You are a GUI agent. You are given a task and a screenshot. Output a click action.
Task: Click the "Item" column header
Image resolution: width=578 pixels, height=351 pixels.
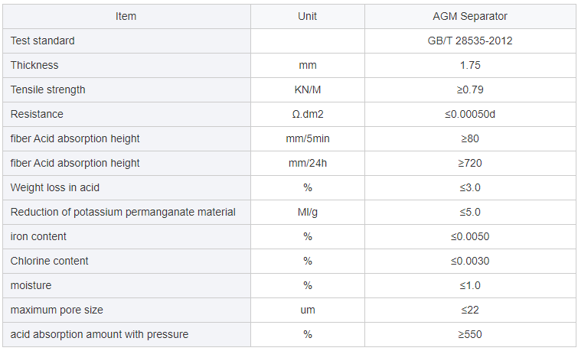[127, 16]
